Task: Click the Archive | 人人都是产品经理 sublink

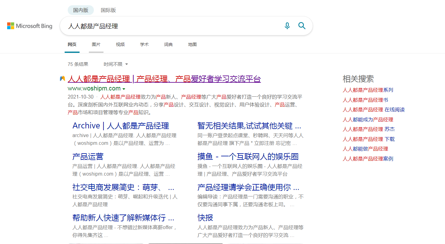Action: click(x=121, y=126)
